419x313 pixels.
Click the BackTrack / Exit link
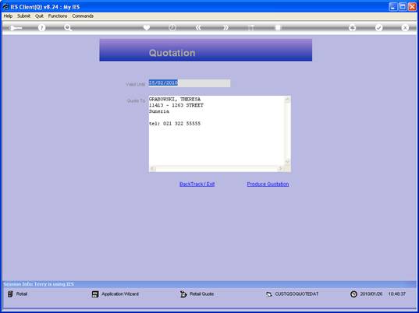click(x=197, y=184)
